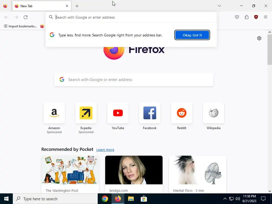Click the Type here to search taskbar box
Viewport: 272px width, 204px height.
pyautogui.click(x=55, y=199)
